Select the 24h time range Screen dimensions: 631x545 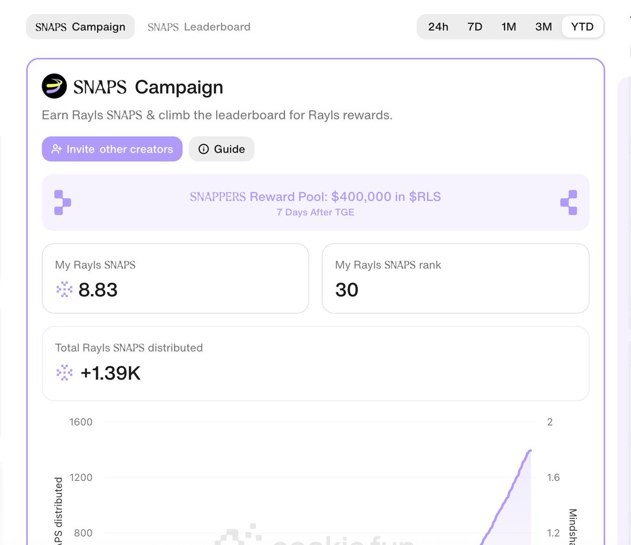click(438, 27)
